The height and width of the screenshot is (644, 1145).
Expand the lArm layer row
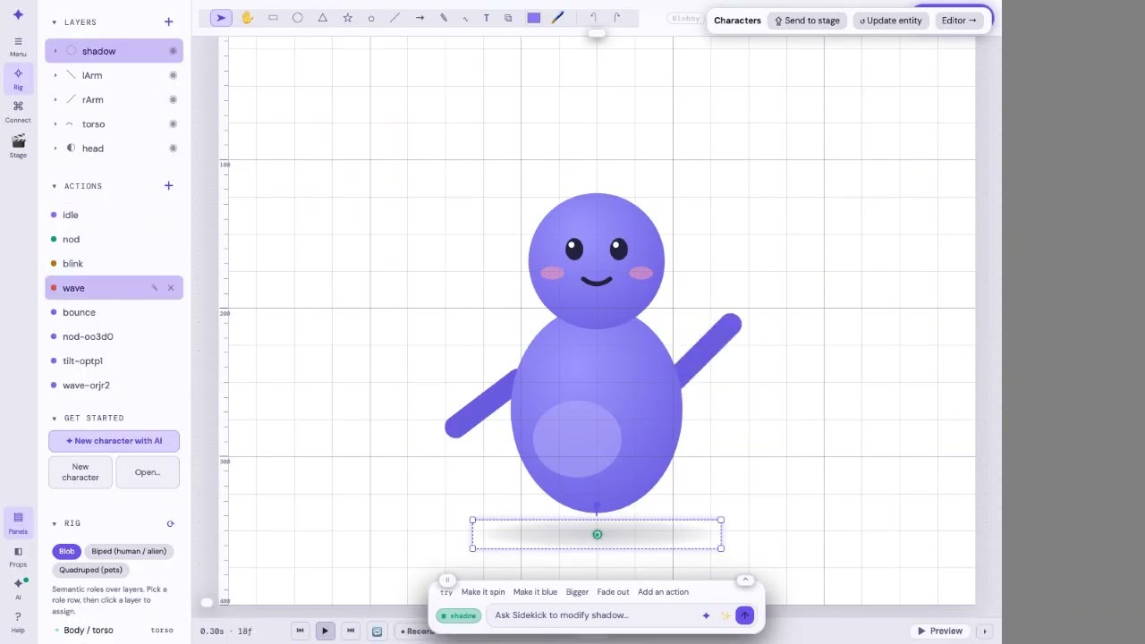pyautogui.click(x=55, y=75)
